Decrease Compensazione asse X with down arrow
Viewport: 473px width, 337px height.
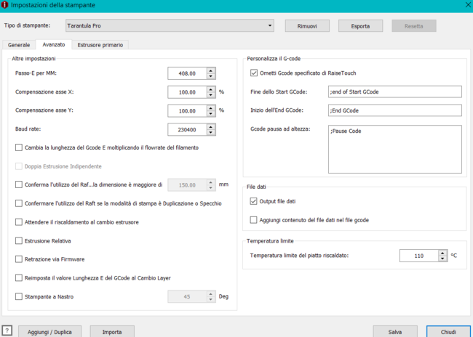[211, 95]
